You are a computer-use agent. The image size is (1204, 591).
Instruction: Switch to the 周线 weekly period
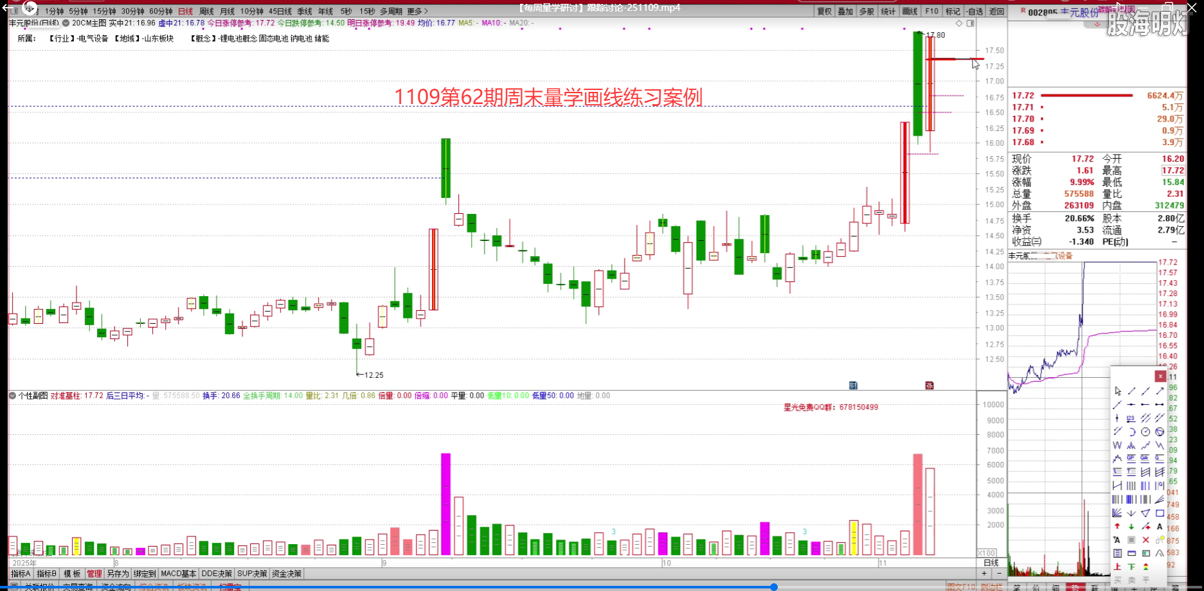[x=206, y=12]
